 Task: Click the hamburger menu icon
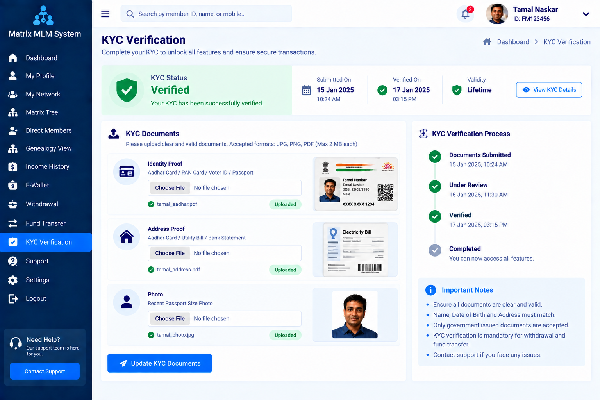105,14
